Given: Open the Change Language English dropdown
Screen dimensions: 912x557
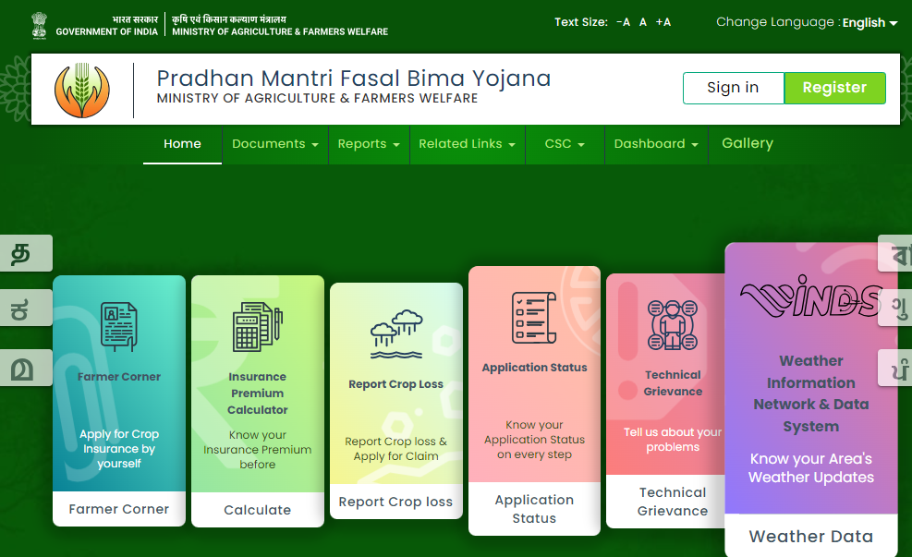Looking at the screenshot, I should click(870, 23).
